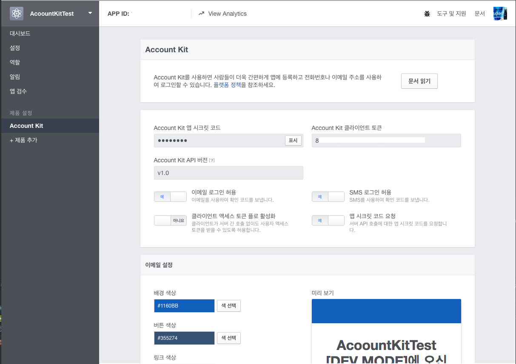Screen dimensions: 516x364
Task: Open the 문서 menu in the top bar
Action: (480, 14)
